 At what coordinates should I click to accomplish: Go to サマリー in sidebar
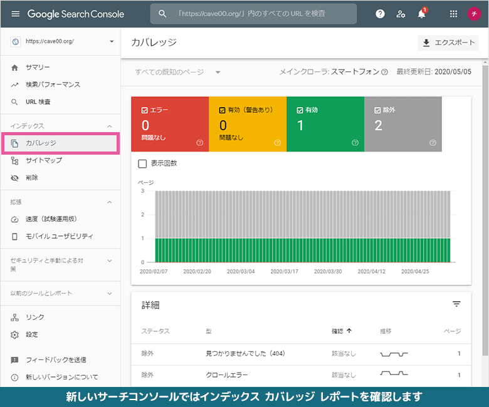pyautogui.click(x=61, y=68)
